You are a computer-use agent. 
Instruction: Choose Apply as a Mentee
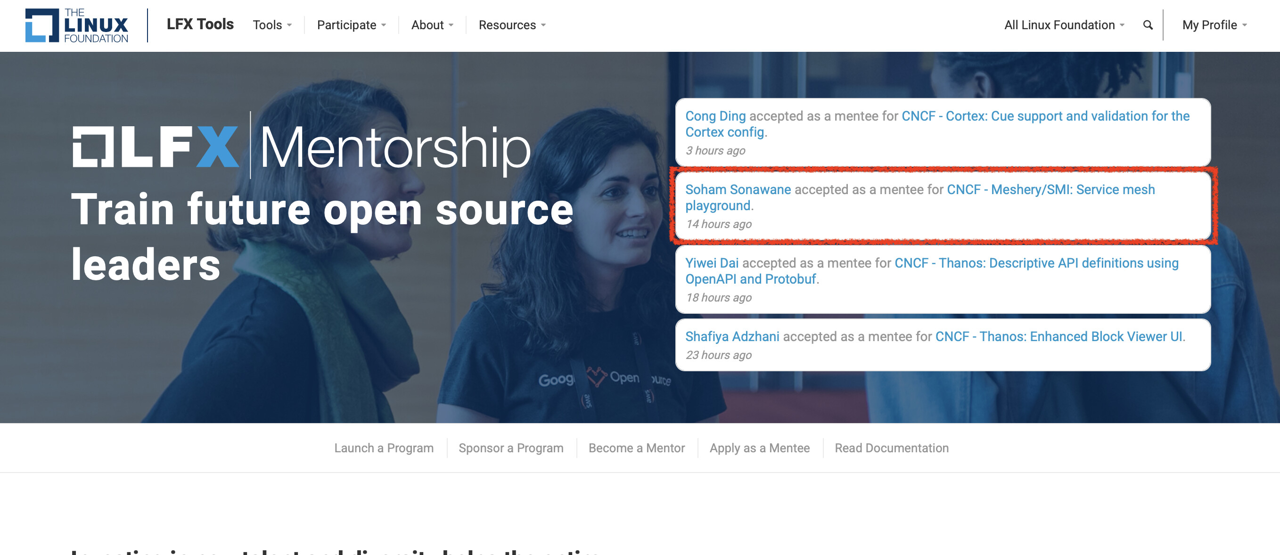[x=759, y=448]
